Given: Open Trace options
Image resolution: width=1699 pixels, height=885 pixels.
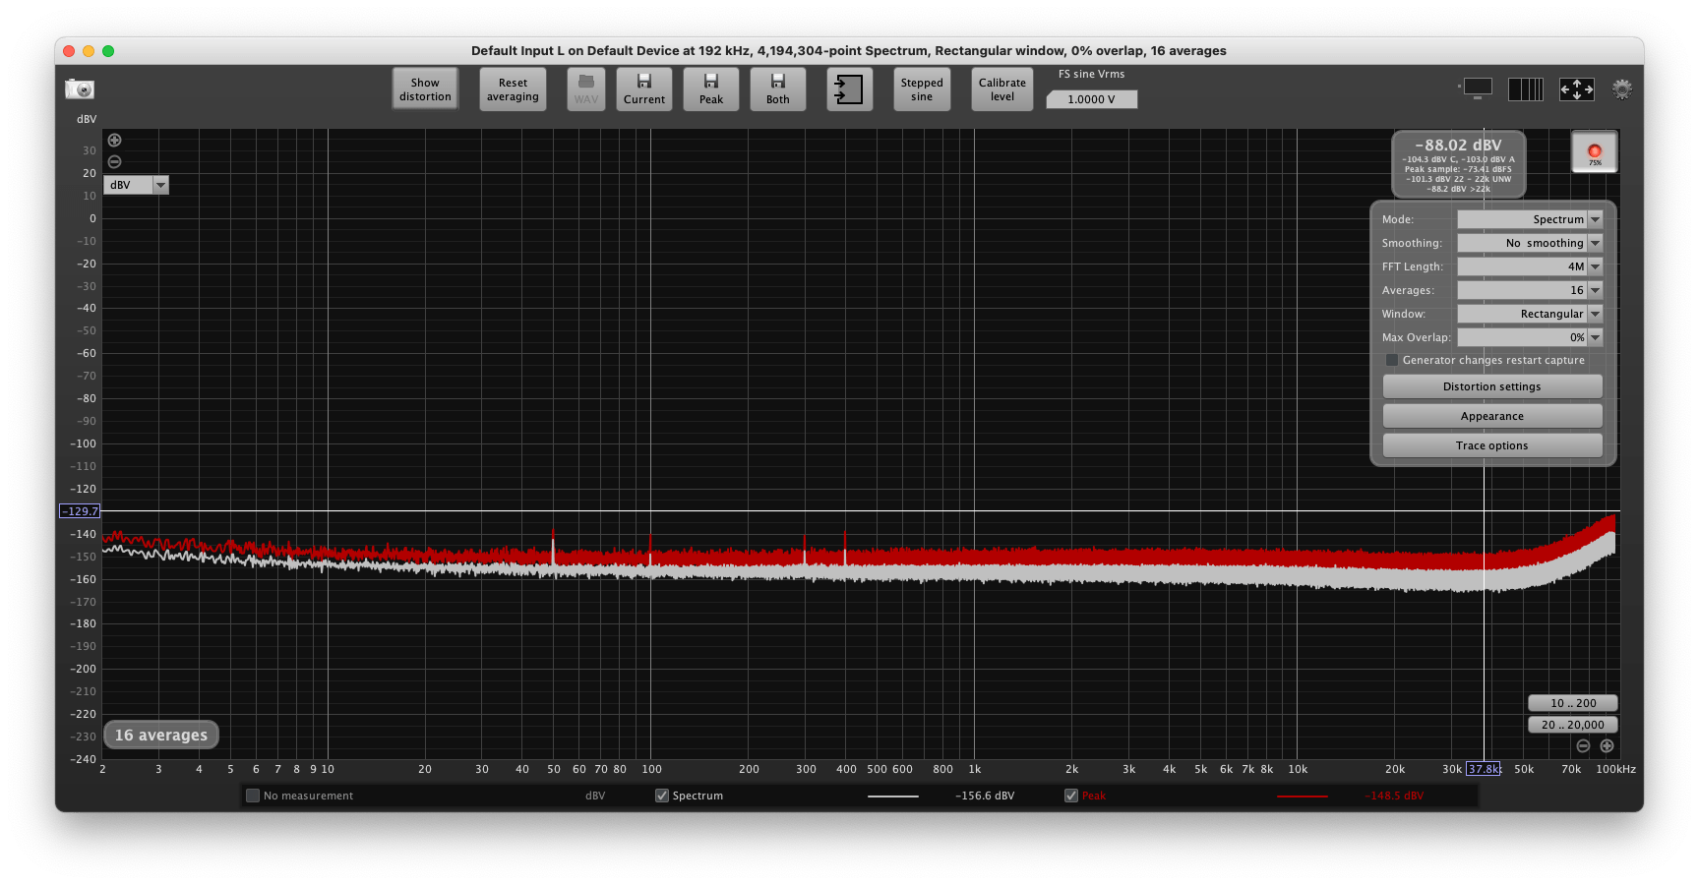Looking at the screenshot, I should [x=1492, y=445].
